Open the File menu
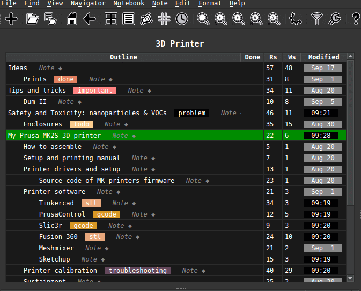Image resolution: width=361 pixels, height=291 pixels. coord(9,3)
